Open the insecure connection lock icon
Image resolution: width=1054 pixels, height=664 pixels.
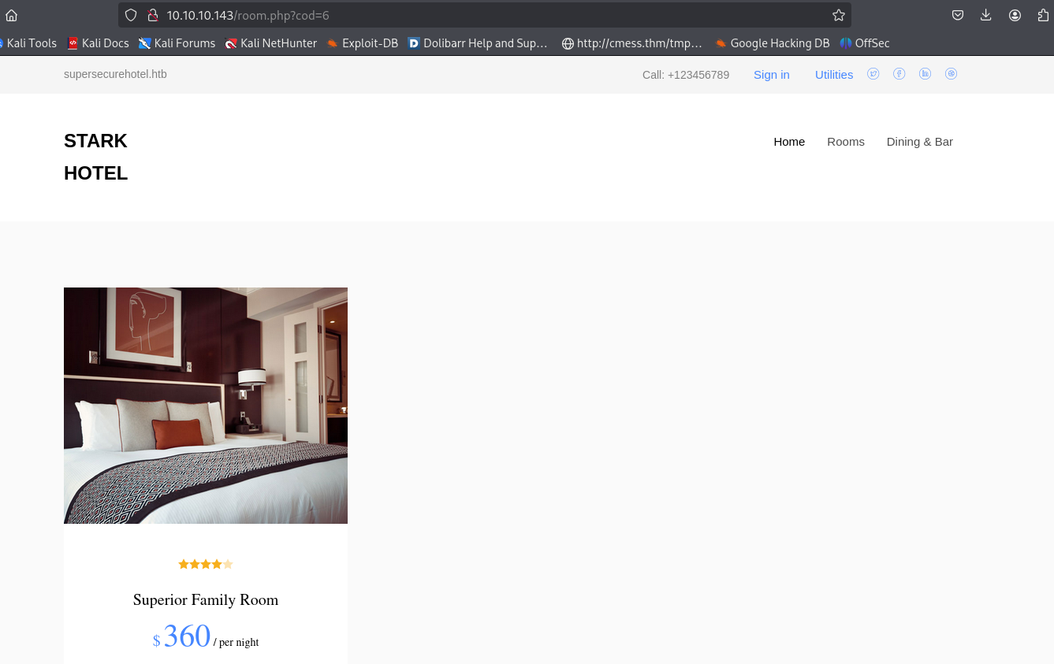click(153, 15)
